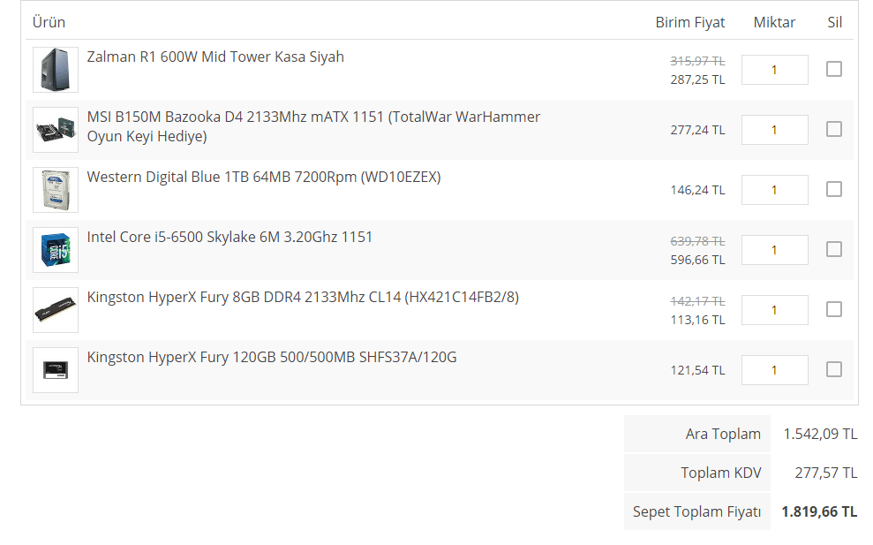Open the Intel Core i5 box thumbnail

coord(56,250)
